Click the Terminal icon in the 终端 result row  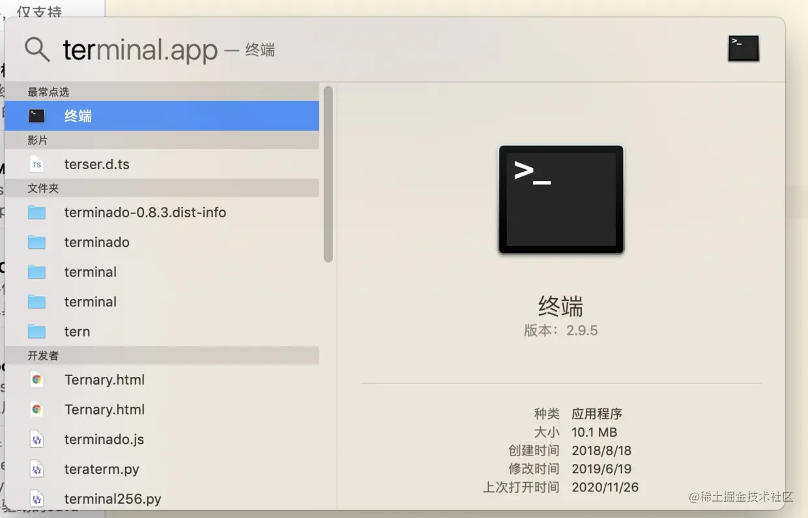tap(37, 116)
